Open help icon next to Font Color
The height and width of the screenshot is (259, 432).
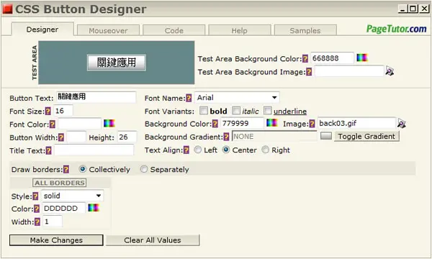click(x=53, y=124)
